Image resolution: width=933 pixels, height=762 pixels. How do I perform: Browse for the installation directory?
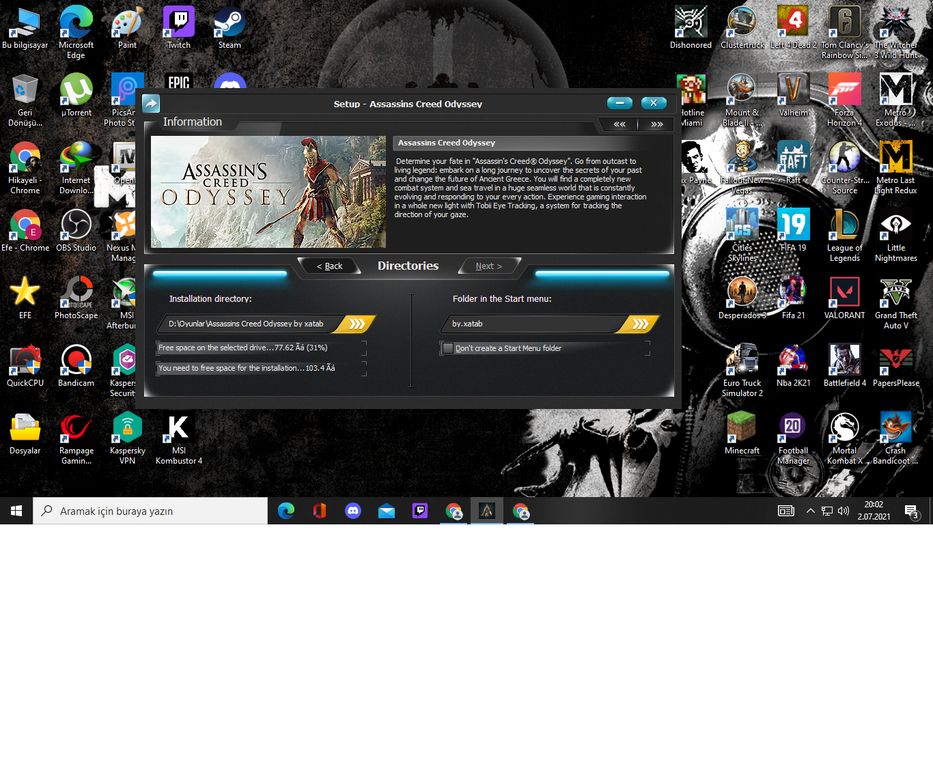pos(357,324)
